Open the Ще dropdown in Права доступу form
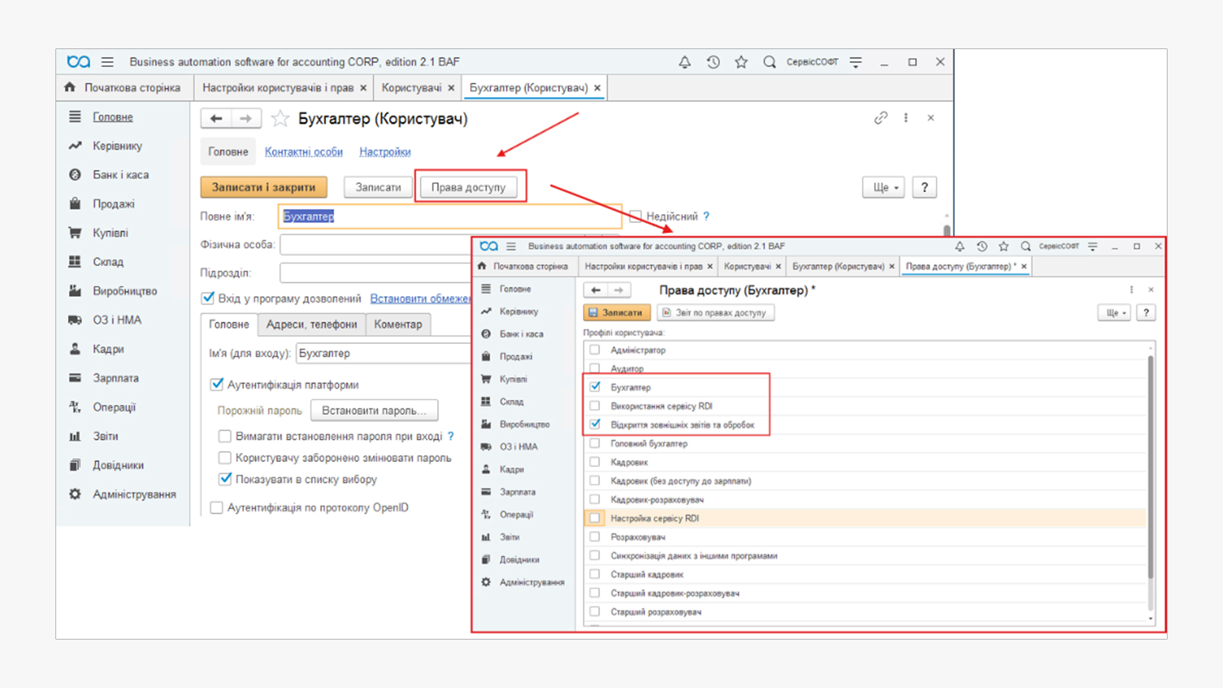1223x688 pixels. tap(1114, 313)
